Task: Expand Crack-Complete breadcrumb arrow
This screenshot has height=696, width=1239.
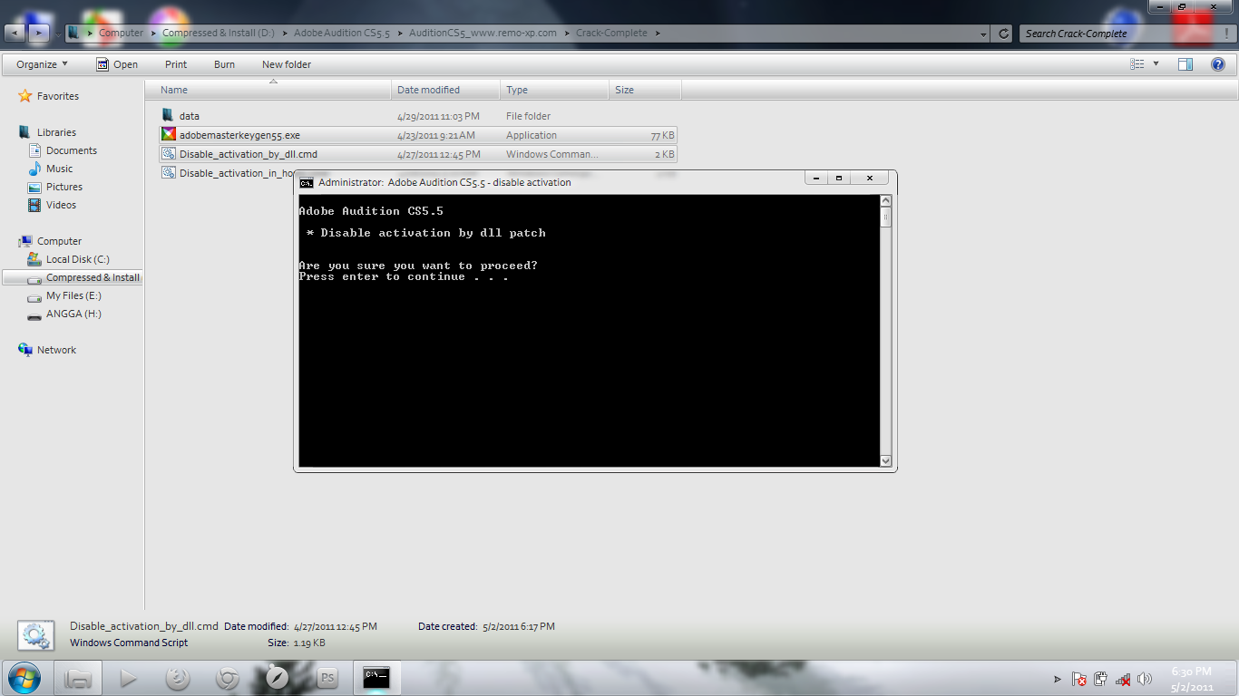Action: coord(658,34)
